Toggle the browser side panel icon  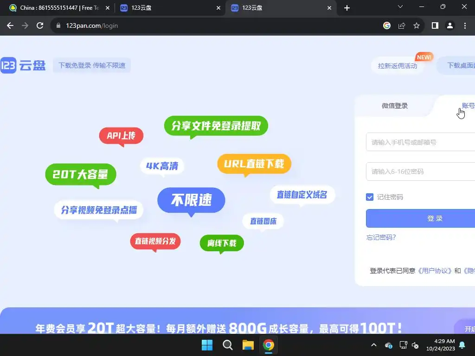tap(435, 26)
